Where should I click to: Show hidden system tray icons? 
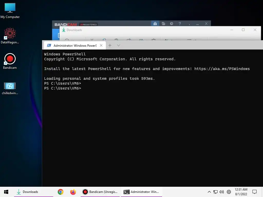tap(209, 192)
